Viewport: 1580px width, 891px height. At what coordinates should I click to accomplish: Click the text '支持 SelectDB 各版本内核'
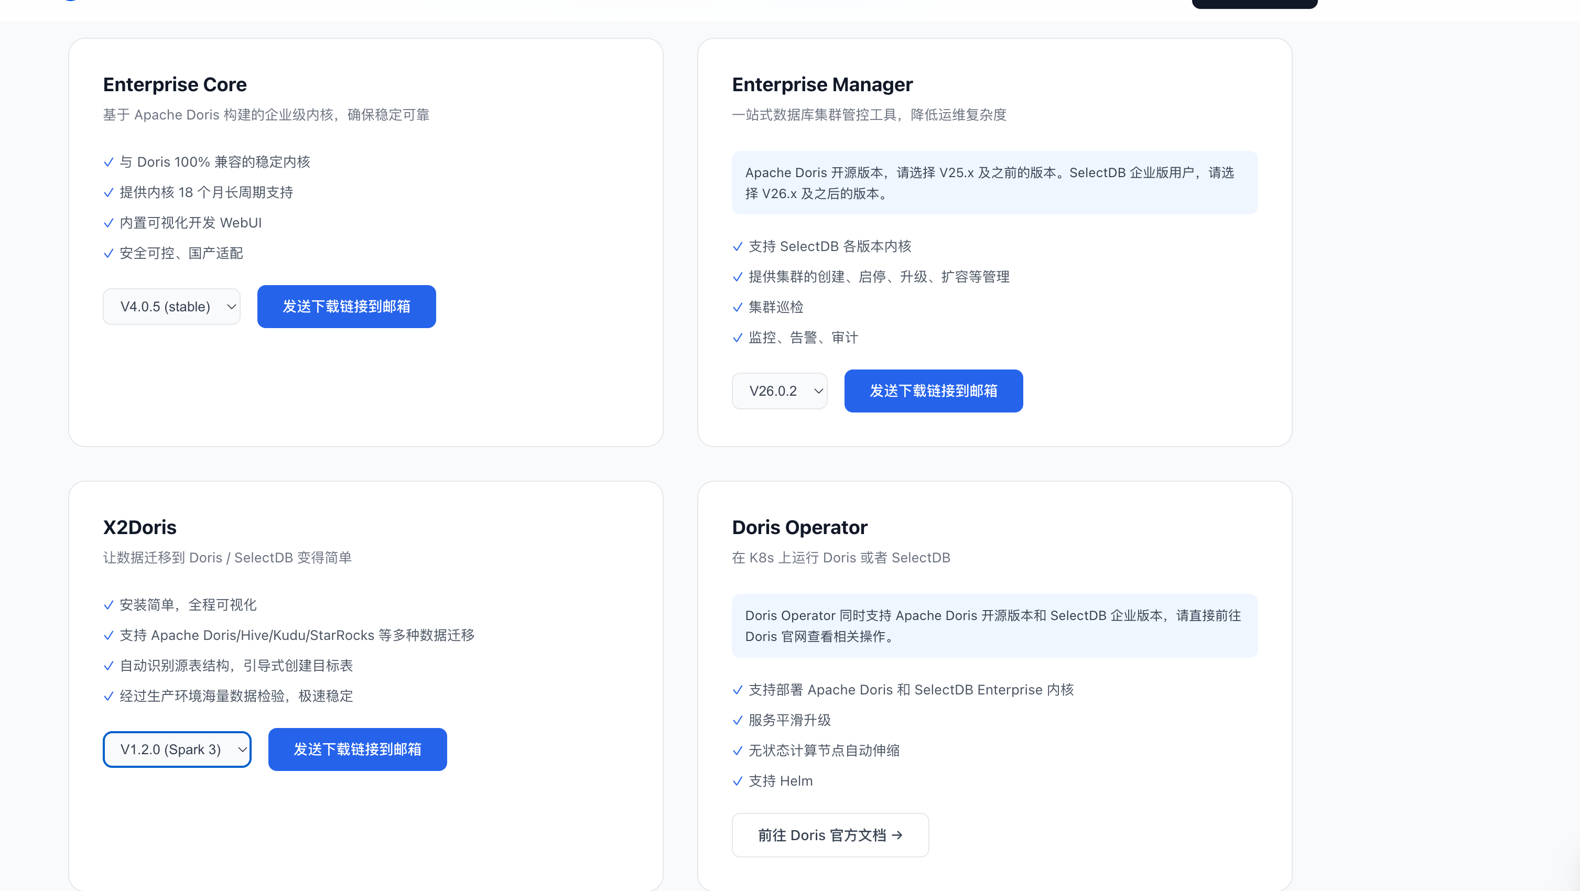click(830, 246)
